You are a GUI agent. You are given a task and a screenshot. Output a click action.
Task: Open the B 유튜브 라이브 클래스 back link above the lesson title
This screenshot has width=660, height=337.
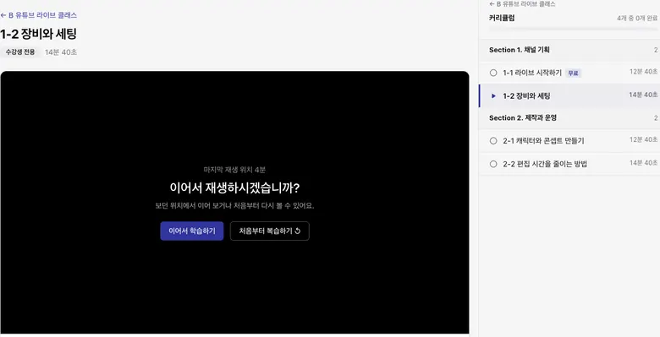pyautogui.click(x=39, y=15)
